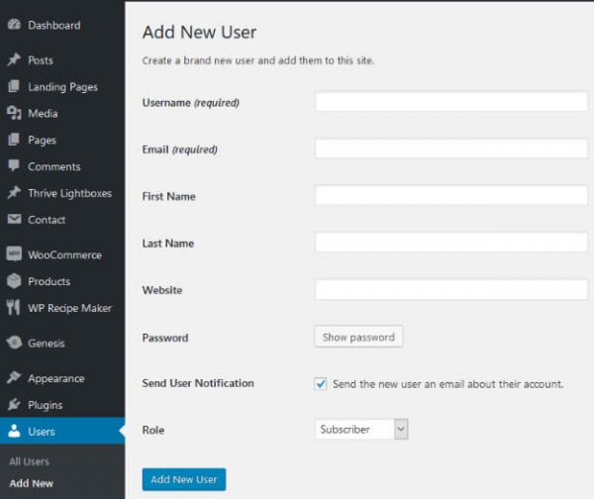Image resolution: width=594 pixels, height=499 pixels.
Task: Click the Username (required) label
Action: (190, 103)
